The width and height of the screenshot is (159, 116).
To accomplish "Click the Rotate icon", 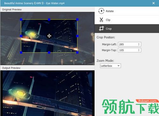I will pos(101,11).
